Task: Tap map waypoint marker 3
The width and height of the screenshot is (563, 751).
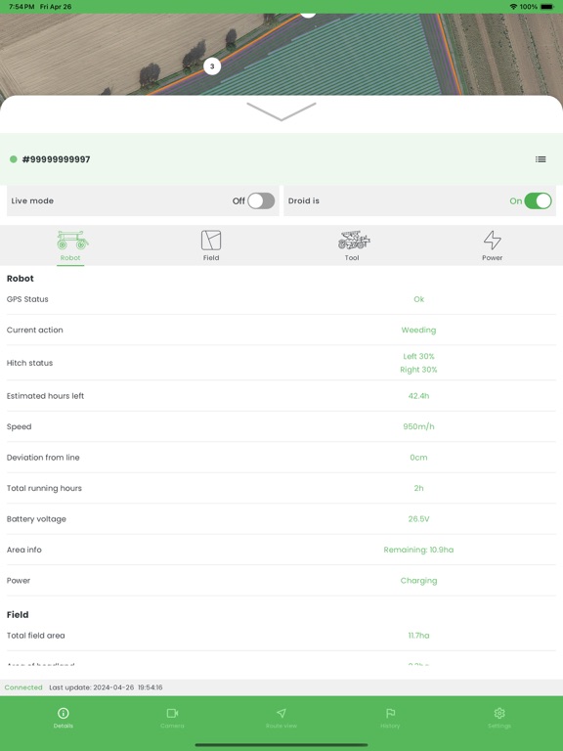Action: 212,66
